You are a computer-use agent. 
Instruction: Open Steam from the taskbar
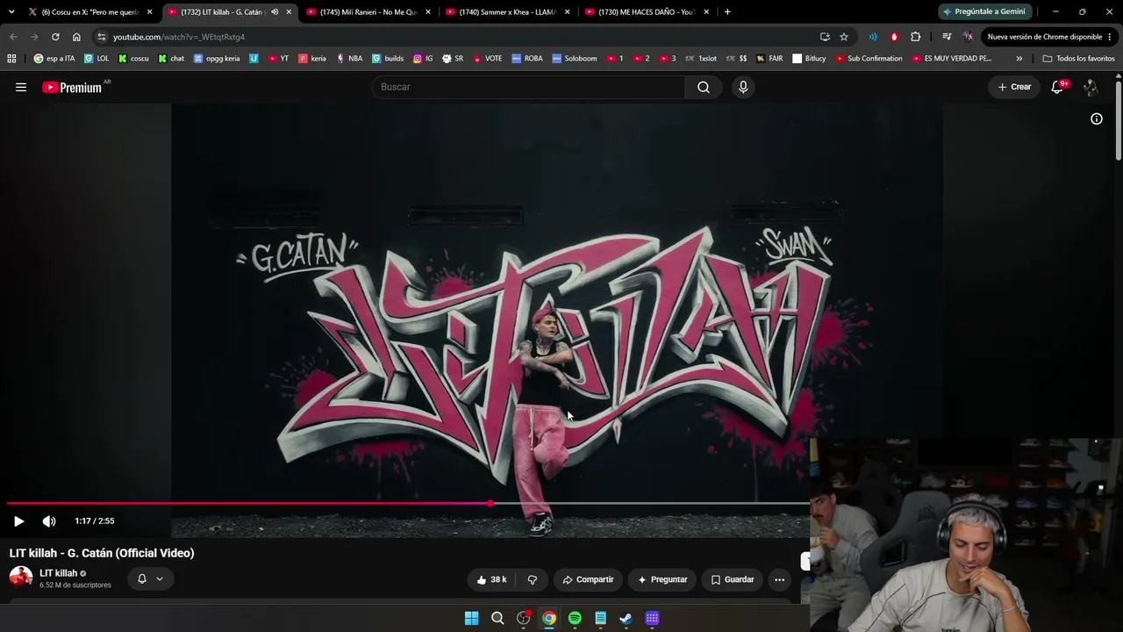point(626,618)
